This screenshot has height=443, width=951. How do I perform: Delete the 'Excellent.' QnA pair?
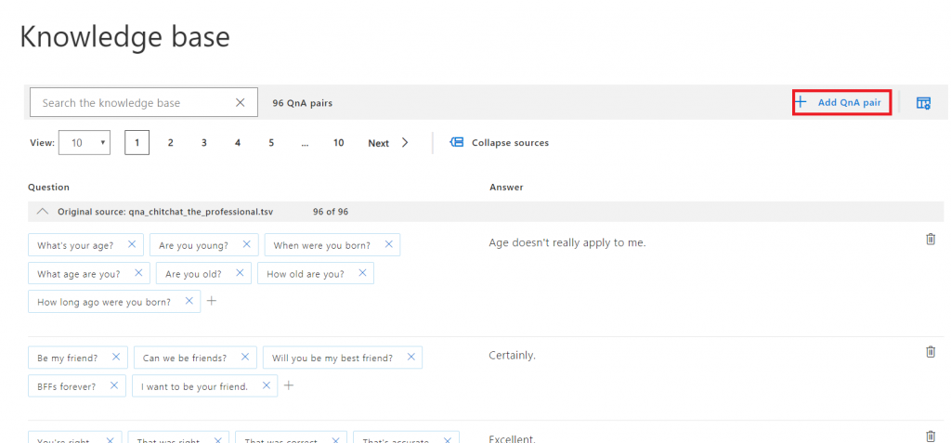tap(931, 436)
